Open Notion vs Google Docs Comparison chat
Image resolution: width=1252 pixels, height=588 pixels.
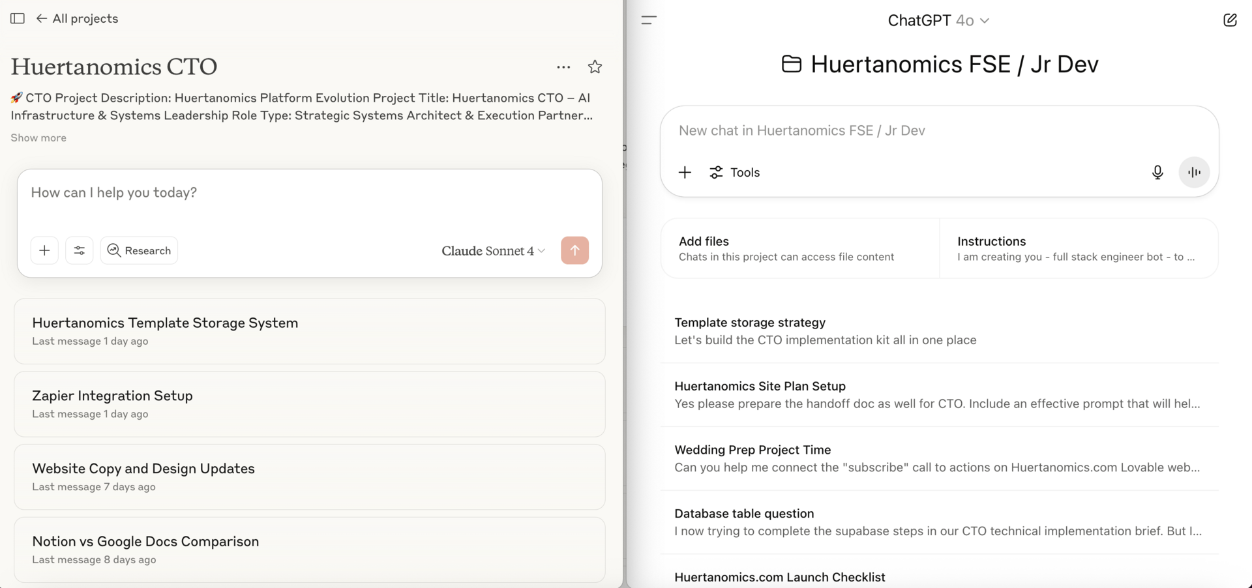point(310,550)
